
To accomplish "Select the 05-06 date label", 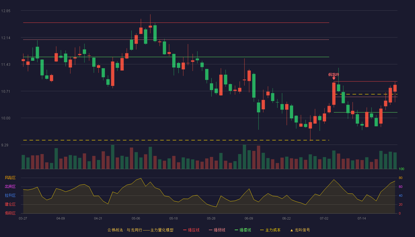I will pos(136,218).
